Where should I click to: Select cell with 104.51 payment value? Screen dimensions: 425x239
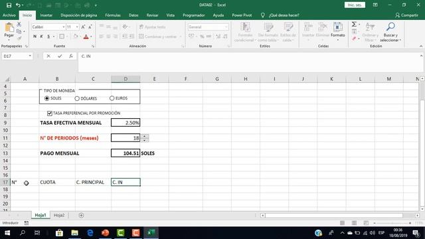(126, 153)
